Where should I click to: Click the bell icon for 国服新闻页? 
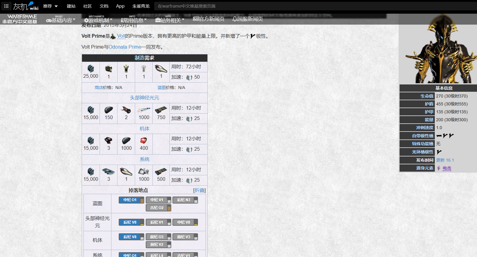pos(235,19)
